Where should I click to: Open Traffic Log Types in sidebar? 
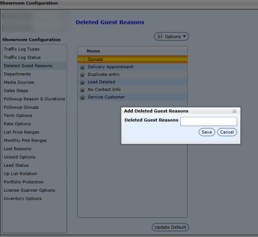click(x=22, y=49)
